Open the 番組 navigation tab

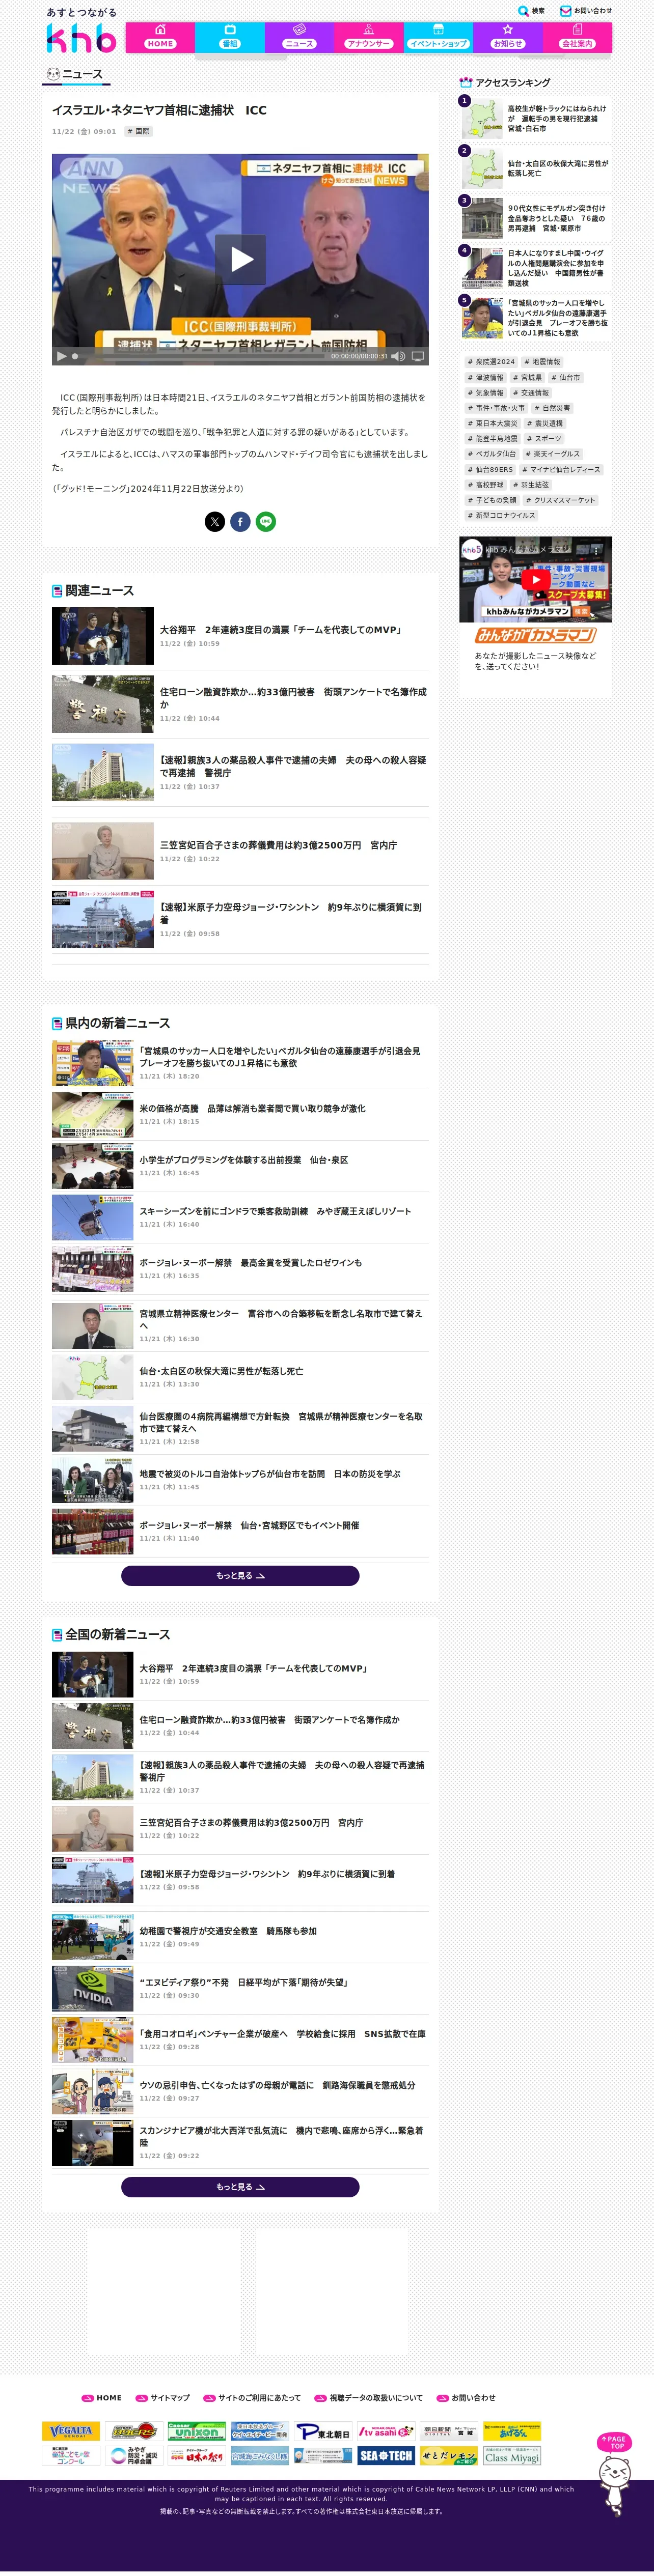pyautogui.click(x=230, y=37)
